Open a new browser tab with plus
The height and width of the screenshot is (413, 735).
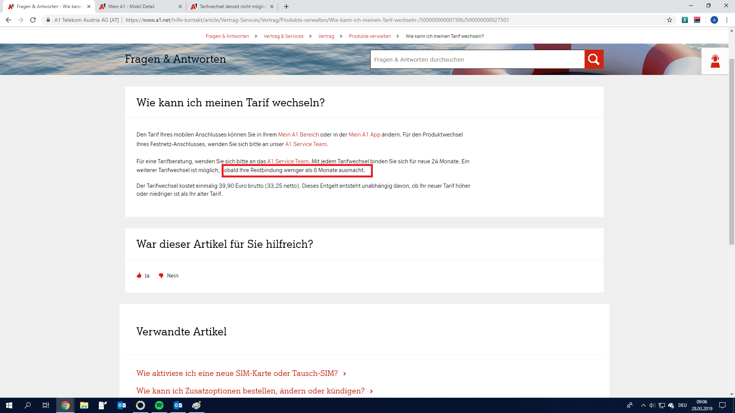tap(286, 7)
